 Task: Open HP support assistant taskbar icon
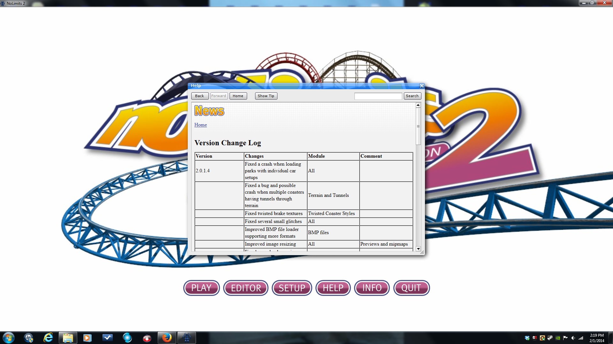coord(29,338)
